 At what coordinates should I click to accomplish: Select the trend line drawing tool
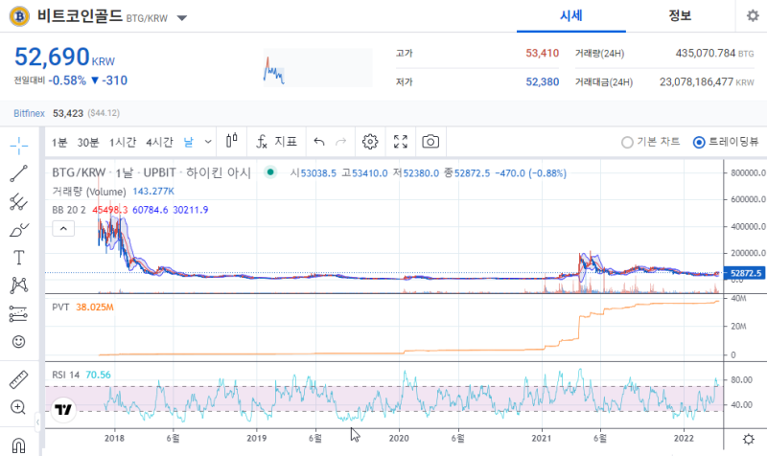(x=18, y=173)
